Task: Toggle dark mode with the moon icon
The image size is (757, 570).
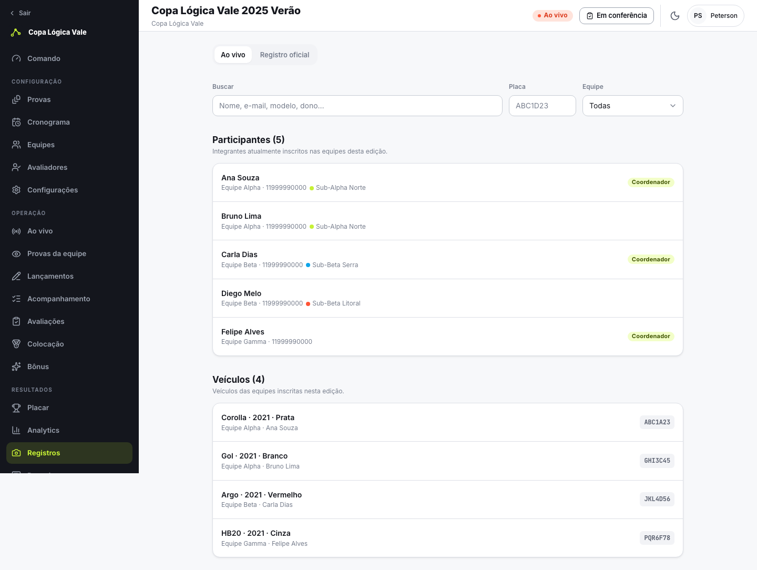Action: (x=675, y=16)
